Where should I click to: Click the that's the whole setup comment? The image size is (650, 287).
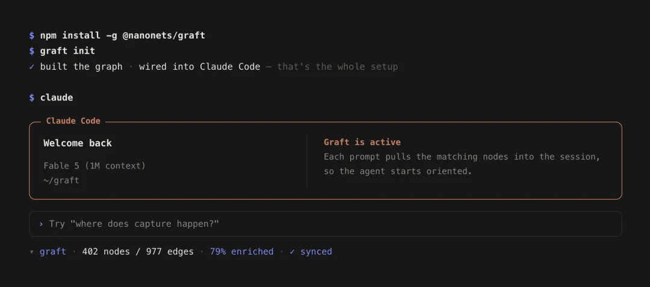(x=338, y=67)
